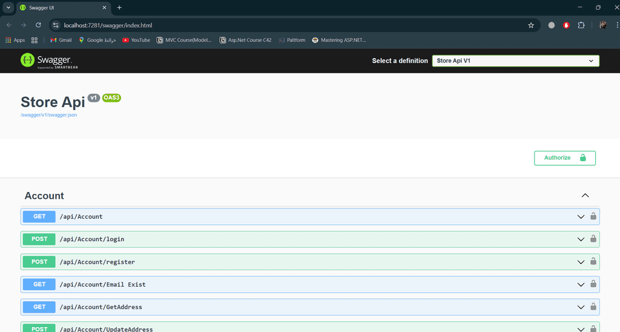Click the lock icon on POST /api/Account/register

click(x=593, y=262)
